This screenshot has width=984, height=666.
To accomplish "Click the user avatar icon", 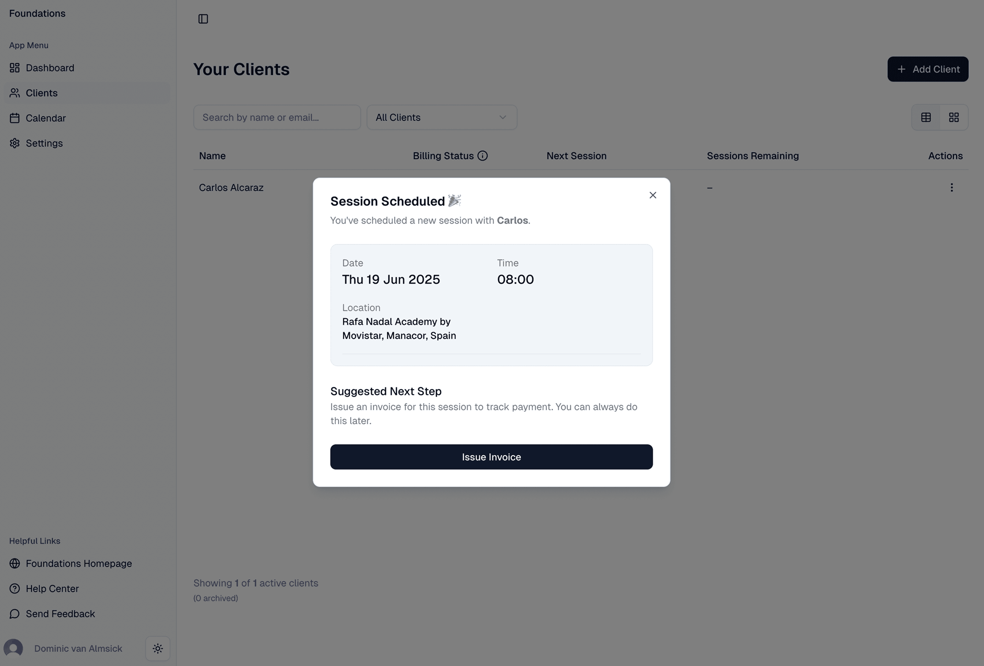I will tap(14, 648).
